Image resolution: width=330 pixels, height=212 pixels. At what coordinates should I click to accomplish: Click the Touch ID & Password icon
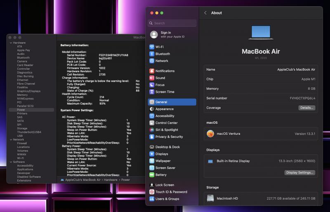pyautogui.click(x=152, y=192)
